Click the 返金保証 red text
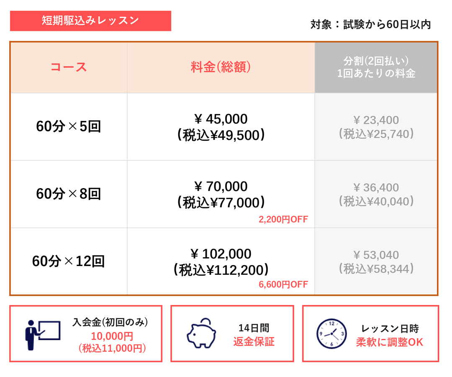 (x=254, y=342)
